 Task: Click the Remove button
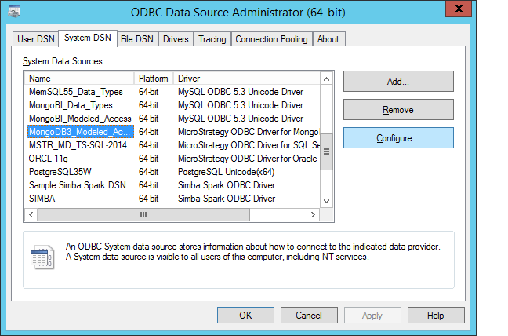click(398, 110)
